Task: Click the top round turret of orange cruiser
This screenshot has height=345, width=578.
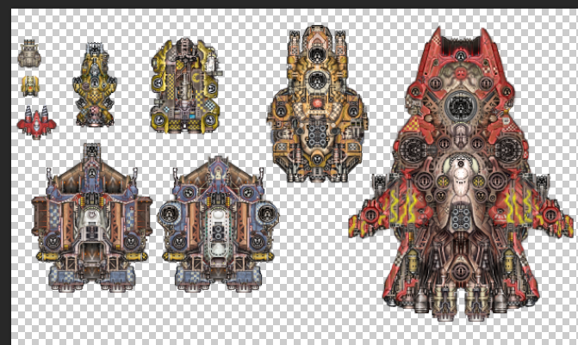Action: point(318,80)
